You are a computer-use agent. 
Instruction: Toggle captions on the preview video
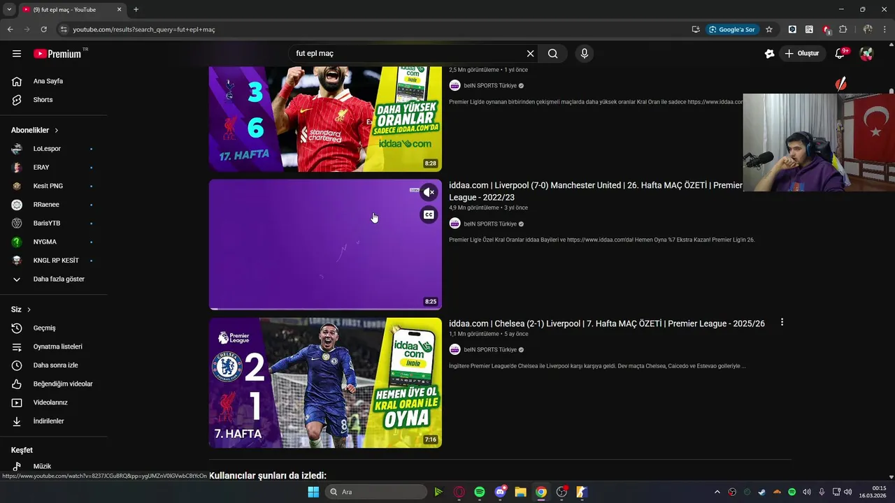click(429, 214)
